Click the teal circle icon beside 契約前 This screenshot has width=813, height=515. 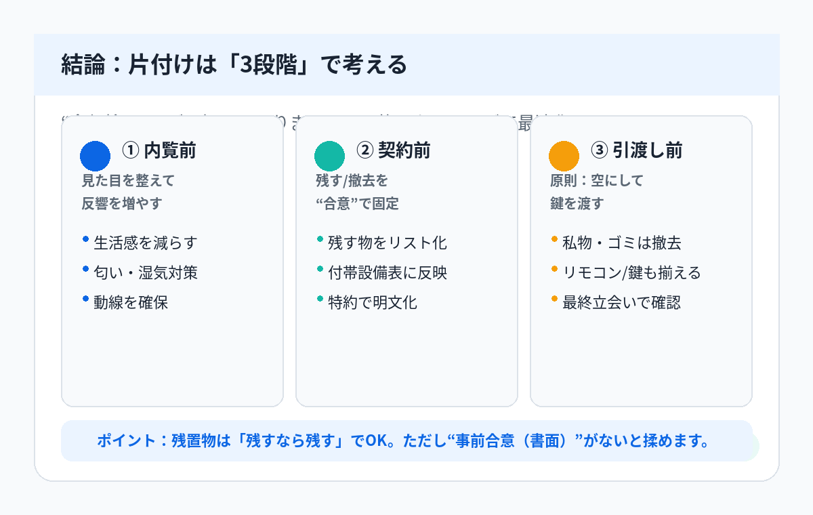(329, 156)
